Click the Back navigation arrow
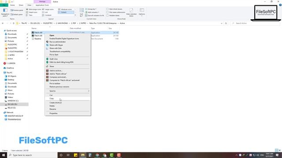 click(x=3, y=23)
